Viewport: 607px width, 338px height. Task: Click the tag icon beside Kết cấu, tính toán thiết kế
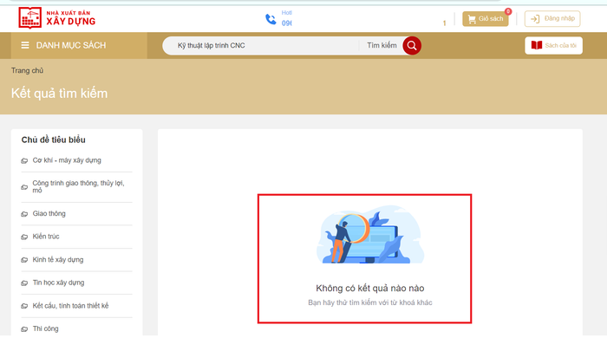pos(24,306)
